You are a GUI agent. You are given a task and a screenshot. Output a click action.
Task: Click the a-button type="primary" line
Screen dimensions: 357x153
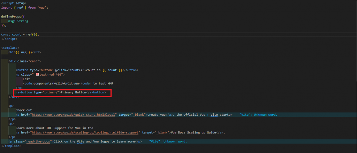coord(61,92)
